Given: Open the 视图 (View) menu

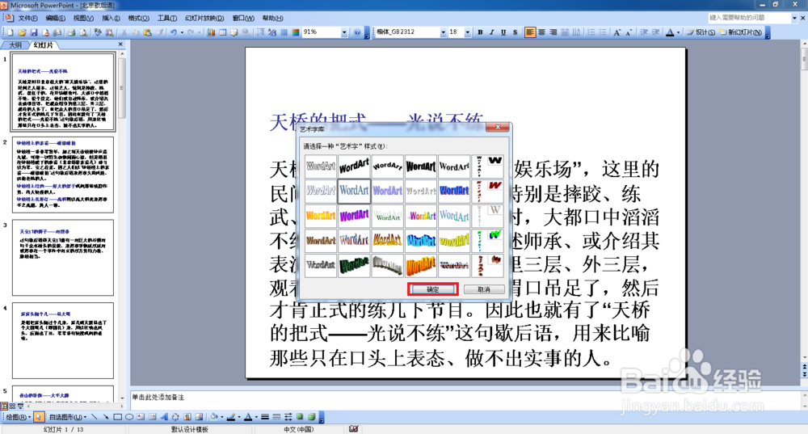Looking at the screenshot, I should [x=83, y=18].
